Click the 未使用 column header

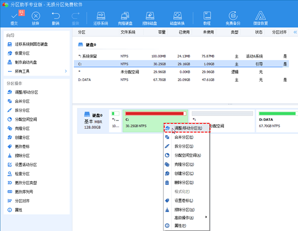pos(208,32)
